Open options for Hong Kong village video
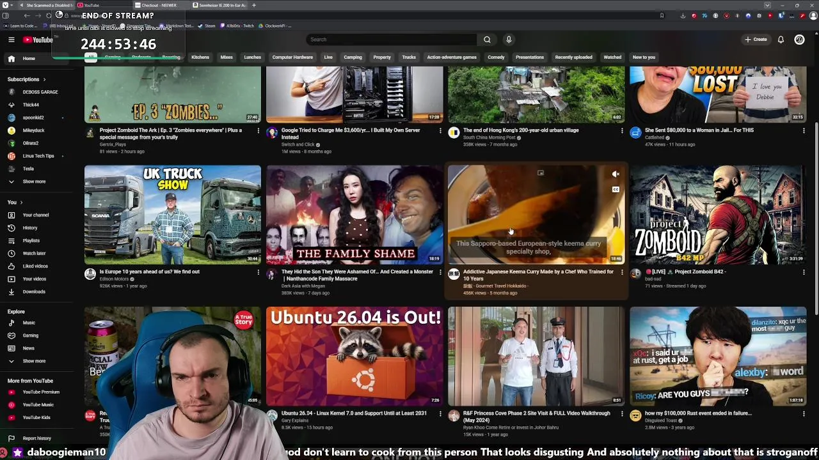The image size is (819, 460). coord(622,131)
